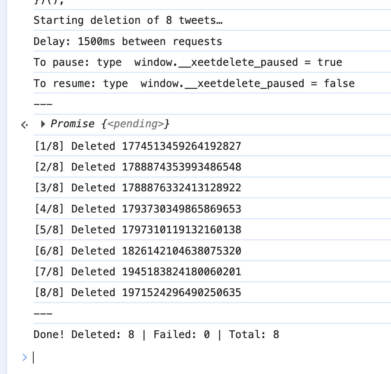Click the [1/8] Deleted log entry
Image resolution: width=391 pixels, height=374 pixels.
point(138,146)
